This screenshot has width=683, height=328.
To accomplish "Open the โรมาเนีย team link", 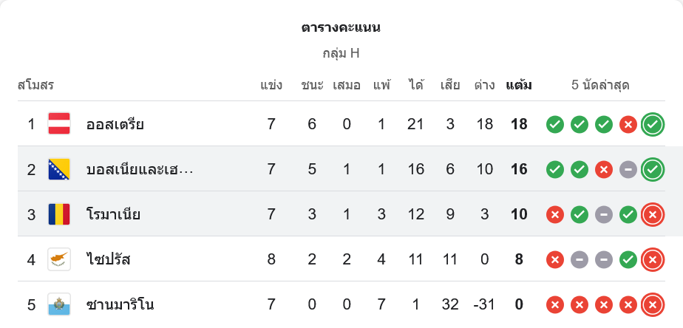I will pos(113,214).
